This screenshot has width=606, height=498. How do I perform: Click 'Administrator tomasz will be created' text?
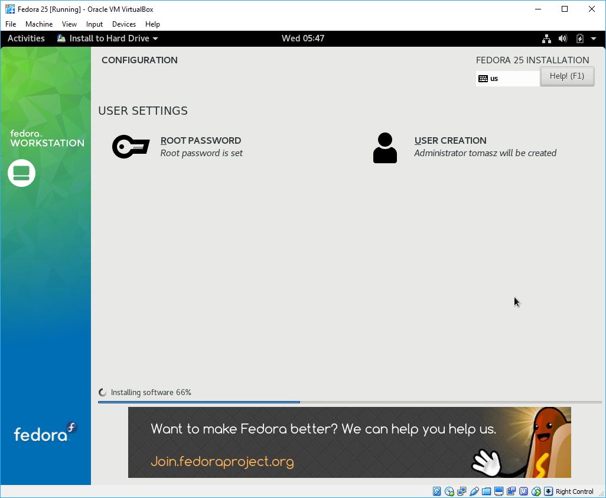pos(486,153)
